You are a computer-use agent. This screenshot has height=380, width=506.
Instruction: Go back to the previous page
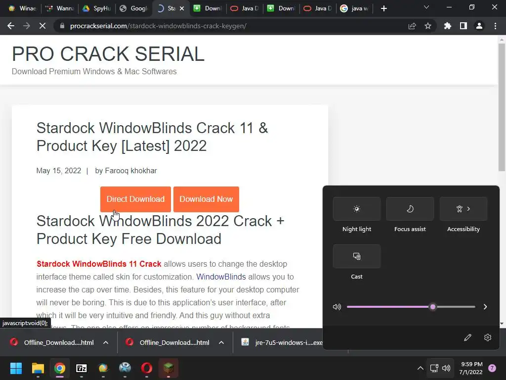click(x=11, y=26)
